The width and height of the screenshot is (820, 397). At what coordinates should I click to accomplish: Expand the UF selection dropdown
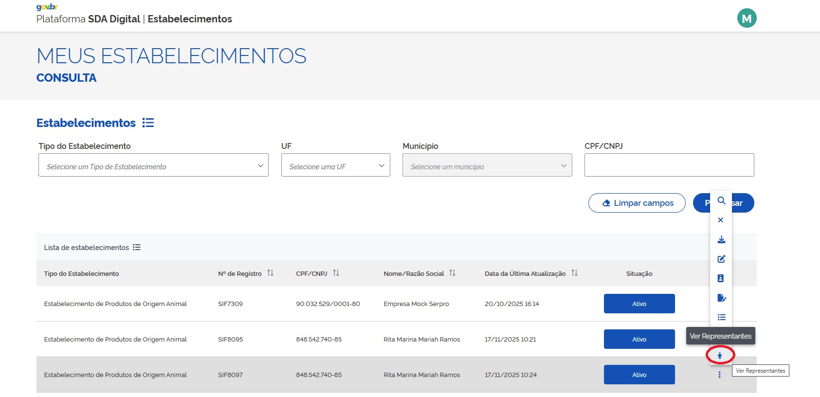pos(335,165)
